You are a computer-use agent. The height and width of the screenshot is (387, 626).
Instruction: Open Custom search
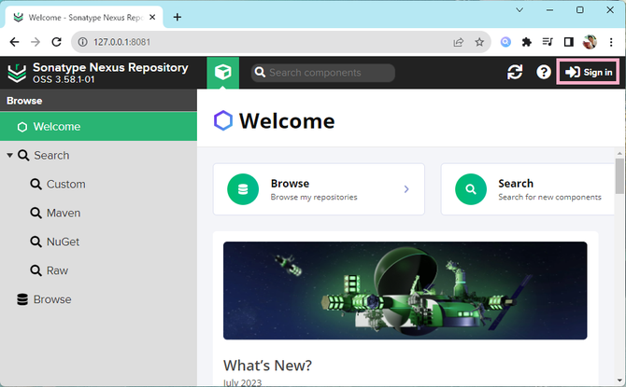pos(66,184)
